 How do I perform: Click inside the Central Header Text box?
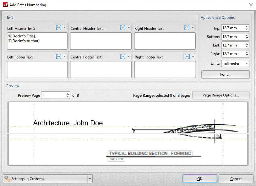coord(101,41)
